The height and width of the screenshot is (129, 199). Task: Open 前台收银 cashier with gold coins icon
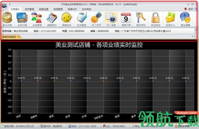point(7,19)
